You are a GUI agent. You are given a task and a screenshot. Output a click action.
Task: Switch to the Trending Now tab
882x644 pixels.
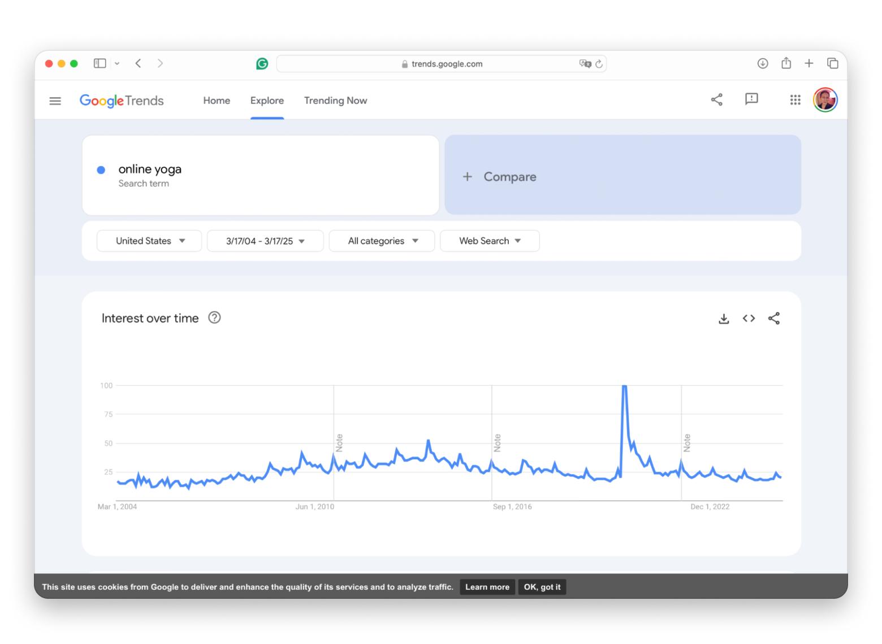pos(335,101)
